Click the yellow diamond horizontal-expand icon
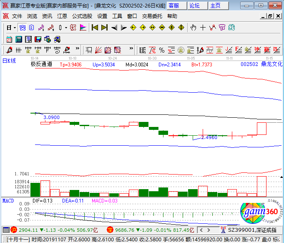The image size is (284, 243). (153, 28)
